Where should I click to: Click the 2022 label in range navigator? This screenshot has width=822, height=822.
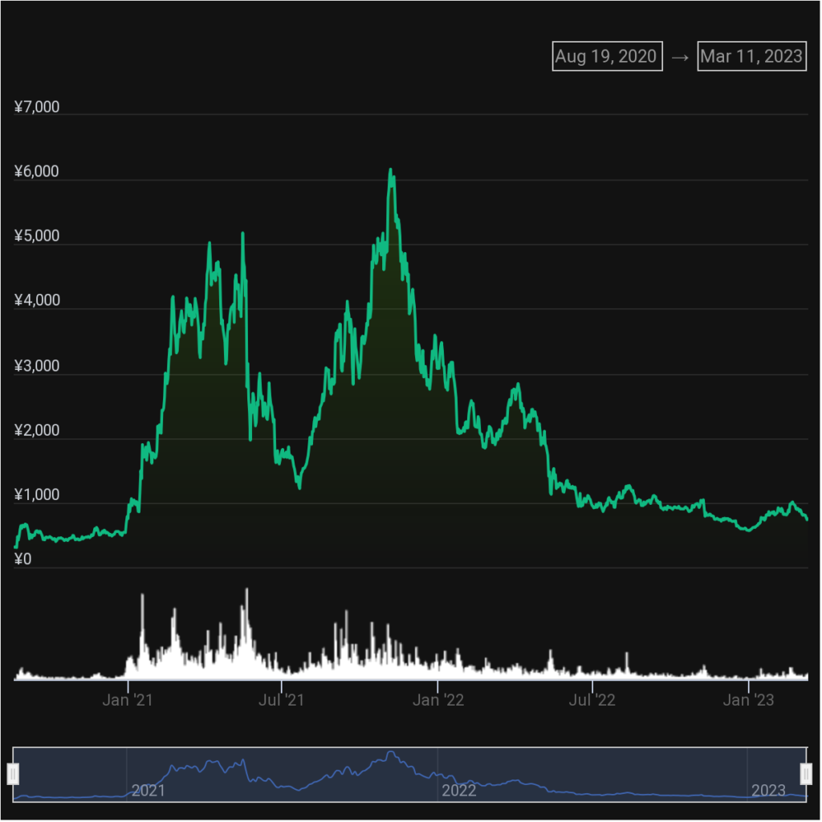[458, 790]
